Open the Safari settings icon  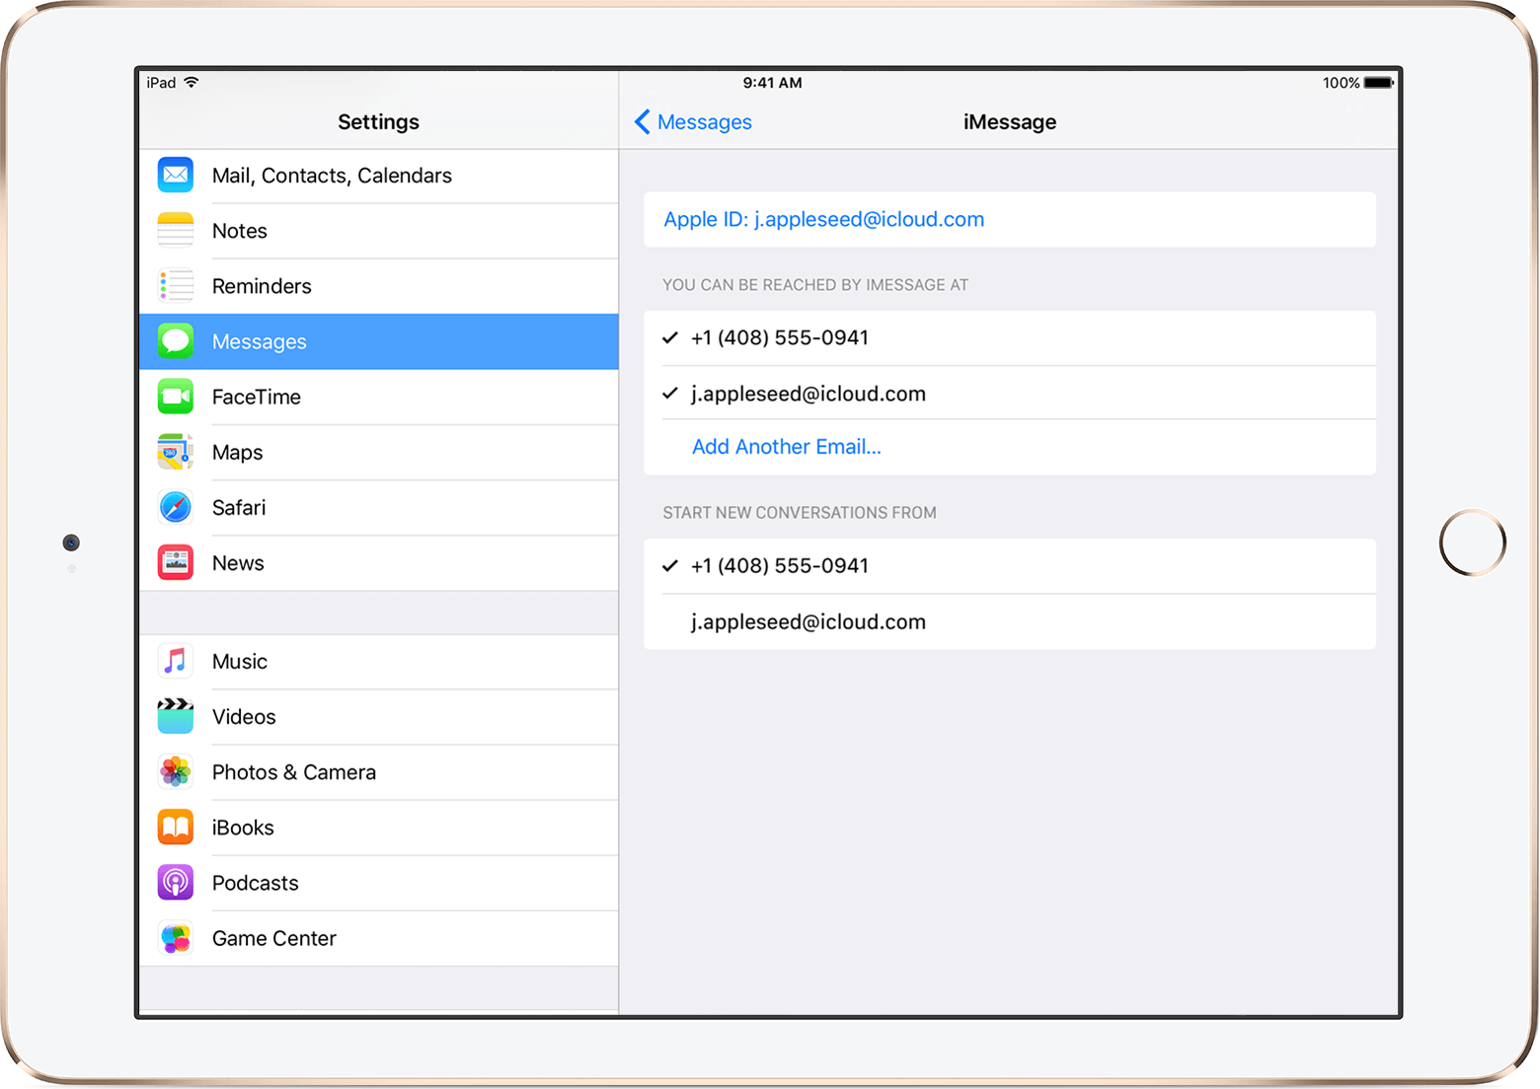coord(175,507)
